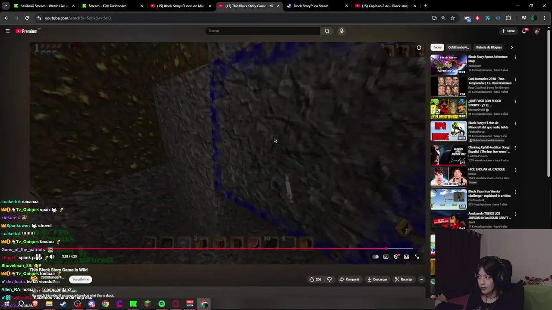Open Chrome three-dot menu
The height and width of the screenshot is (310, 552).
point(545,18)
